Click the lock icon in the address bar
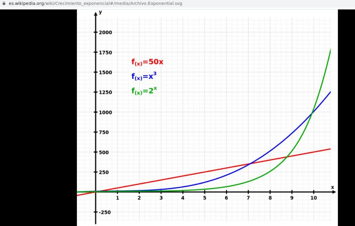 pos(4,3)
